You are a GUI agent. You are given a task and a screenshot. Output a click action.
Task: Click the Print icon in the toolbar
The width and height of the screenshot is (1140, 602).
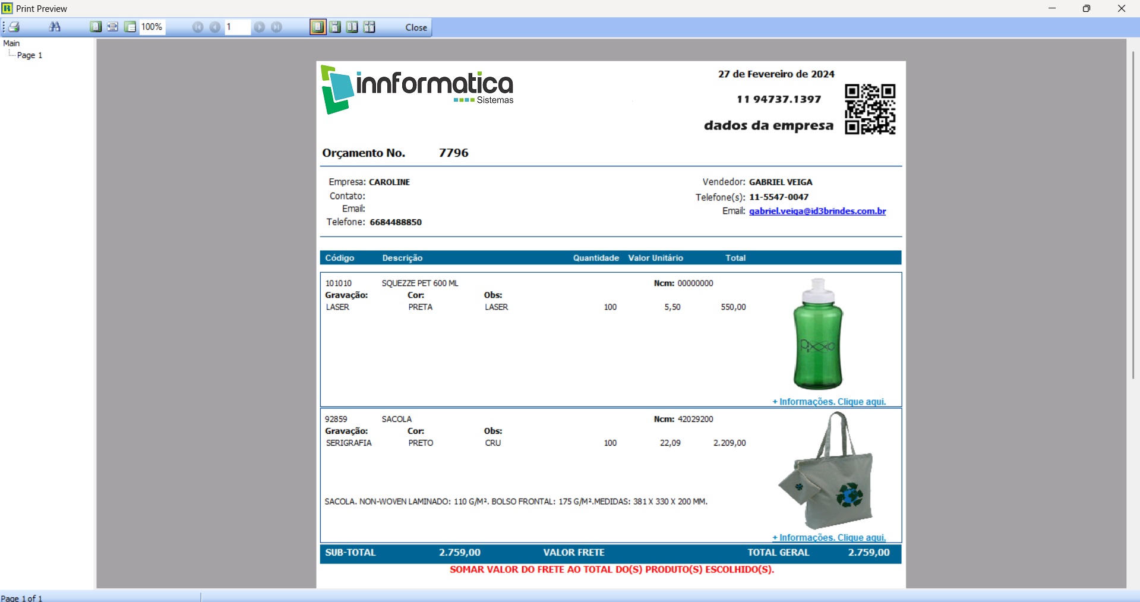coord(14,27)
